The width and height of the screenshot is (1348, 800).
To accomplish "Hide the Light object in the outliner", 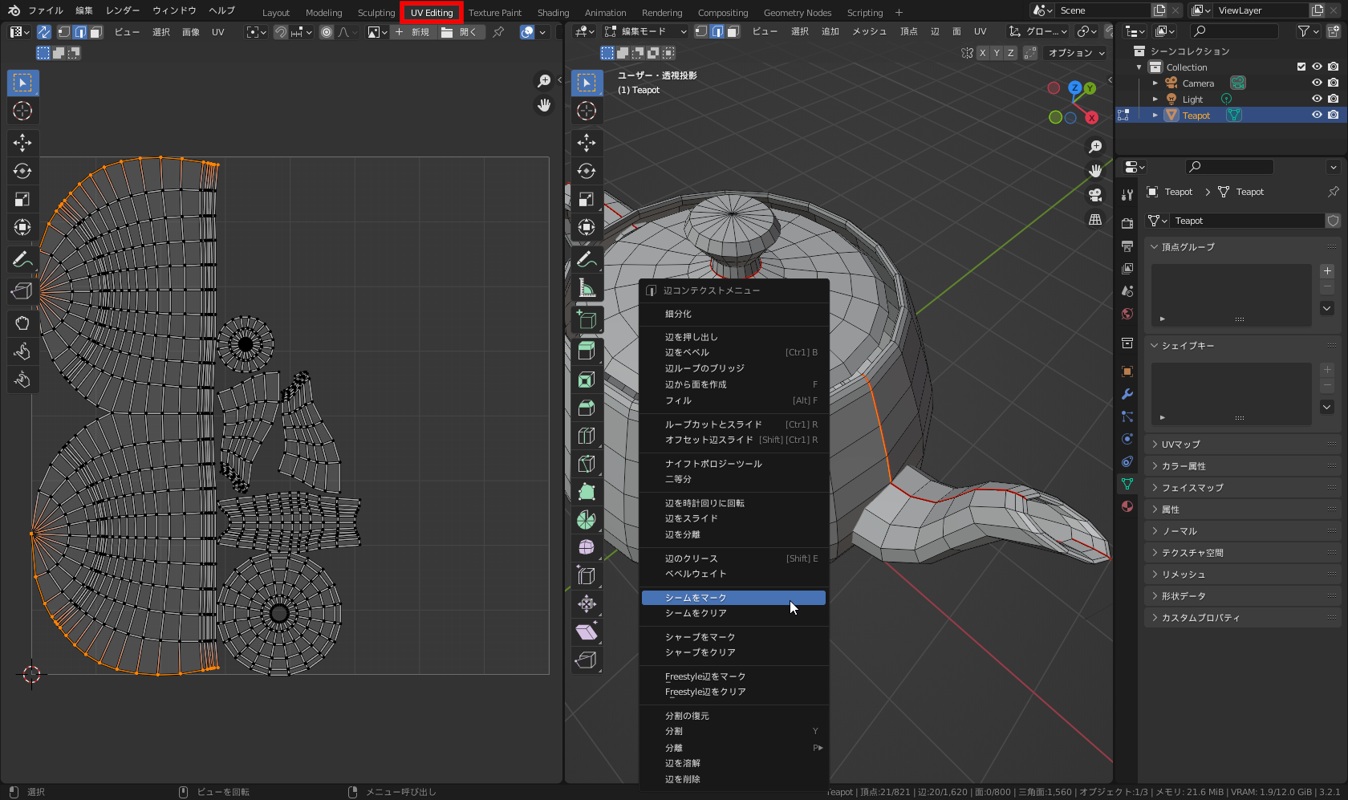I will [x=1316, y=99].
